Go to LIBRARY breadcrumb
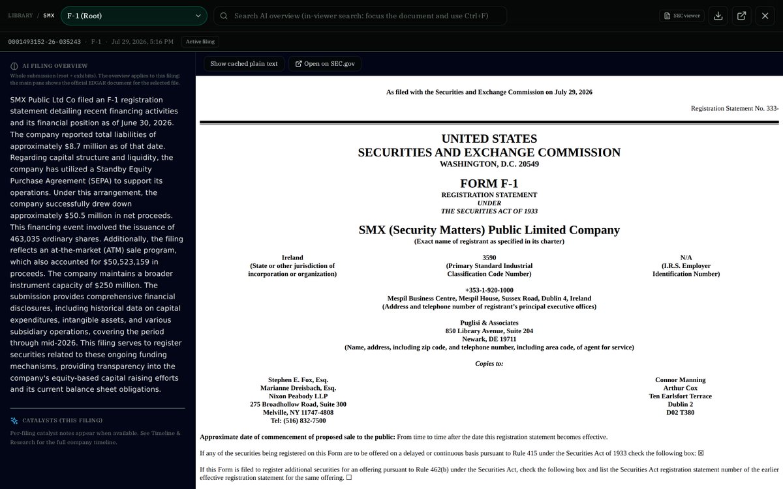The height and width of the screenshot is (489, 783). 20,16
